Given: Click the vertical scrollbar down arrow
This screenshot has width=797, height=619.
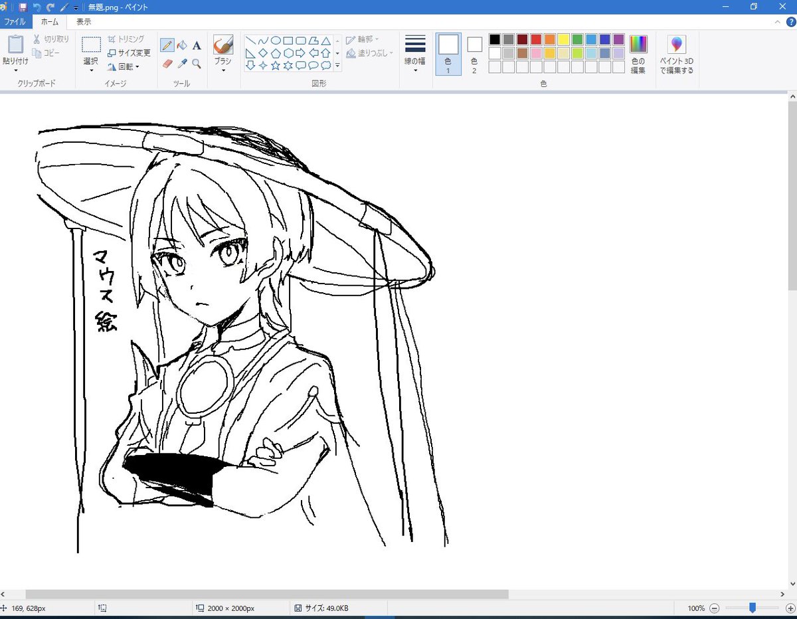Looking at the screenshot, I should (792, 584).
